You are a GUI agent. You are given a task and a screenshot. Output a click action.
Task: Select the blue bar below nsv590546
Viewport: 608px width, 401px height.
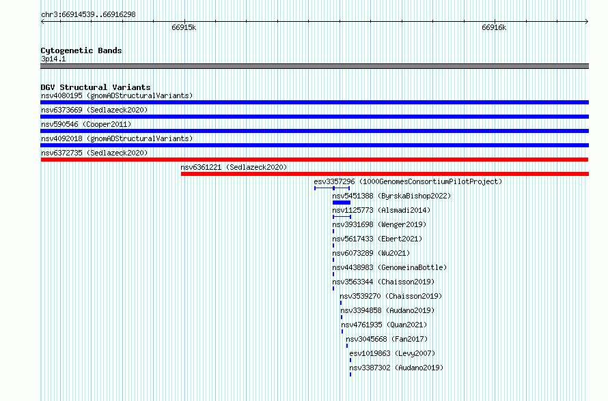pos(314,131)
